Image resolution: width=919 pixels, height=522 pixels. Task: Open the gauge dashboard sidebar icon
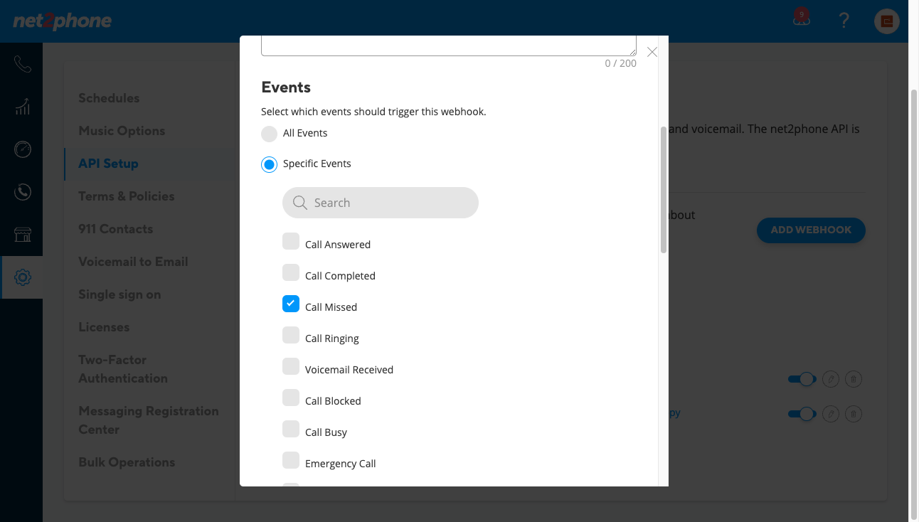[22, 149]
